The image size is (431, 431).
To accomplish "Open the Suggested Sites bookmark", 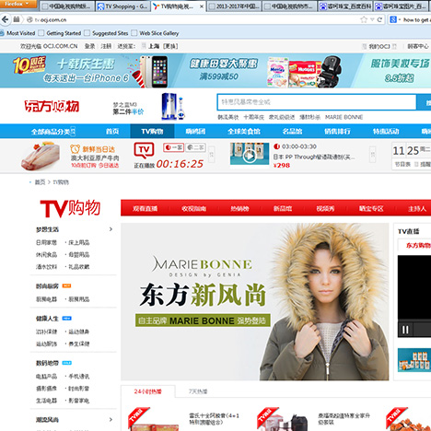I will (x=106, y=33).
